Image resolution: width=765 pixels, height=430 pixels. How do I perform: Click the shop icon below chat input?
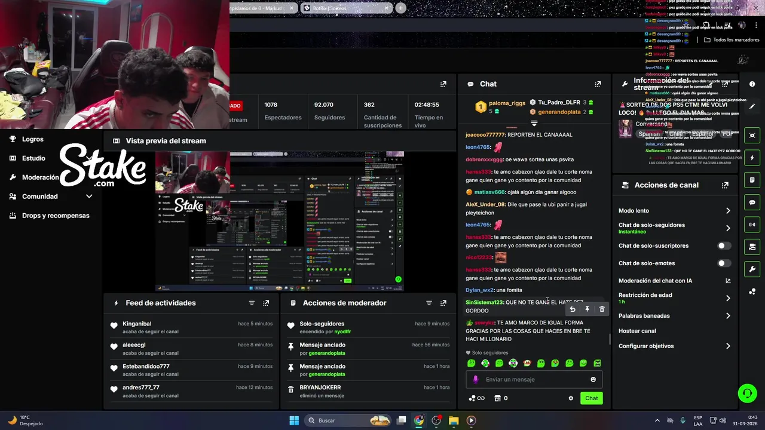[x=497, y=398]
